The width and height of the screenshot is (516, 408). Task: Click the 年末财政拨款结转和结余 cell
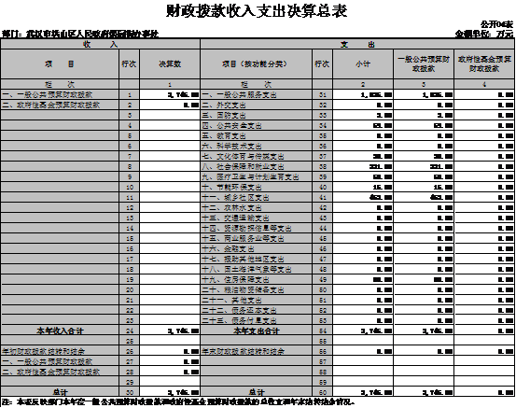pyautogui.click(x=256, y=351)
